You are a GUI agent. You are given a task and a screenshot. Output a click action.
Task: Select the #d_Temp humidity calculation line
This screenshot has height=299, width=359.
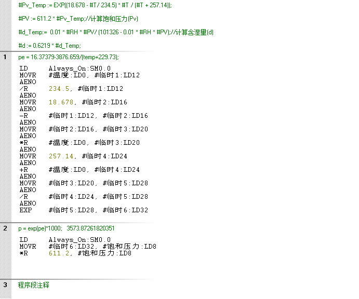click(115, 32)
